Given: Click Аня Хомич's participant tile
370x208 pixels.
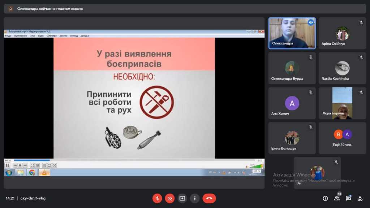Looking at the screenshot, I should (x=292, y=103).
